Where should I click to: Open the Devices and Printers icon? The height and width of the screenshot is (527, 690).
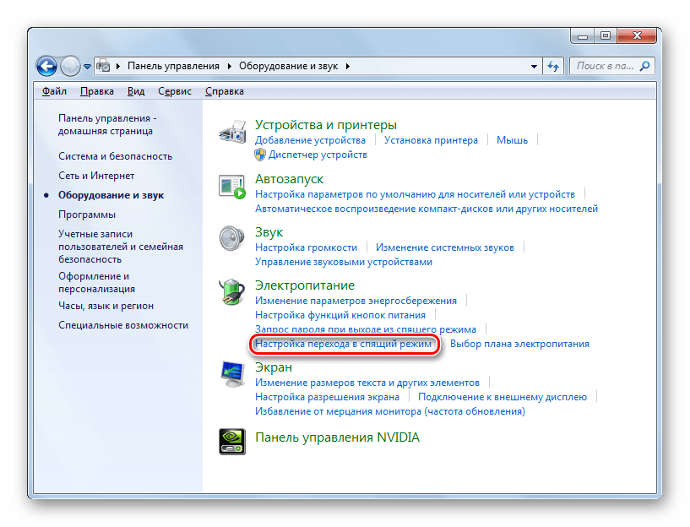pyautogui.click(x=232, y=131)
